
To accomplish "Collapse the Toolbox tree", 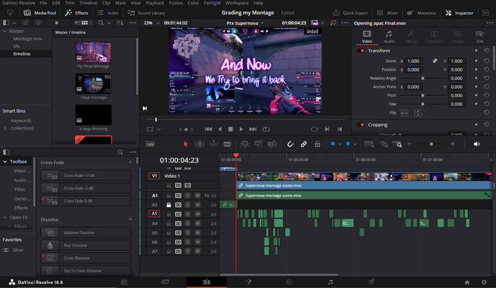I will [x=5, y=162].
